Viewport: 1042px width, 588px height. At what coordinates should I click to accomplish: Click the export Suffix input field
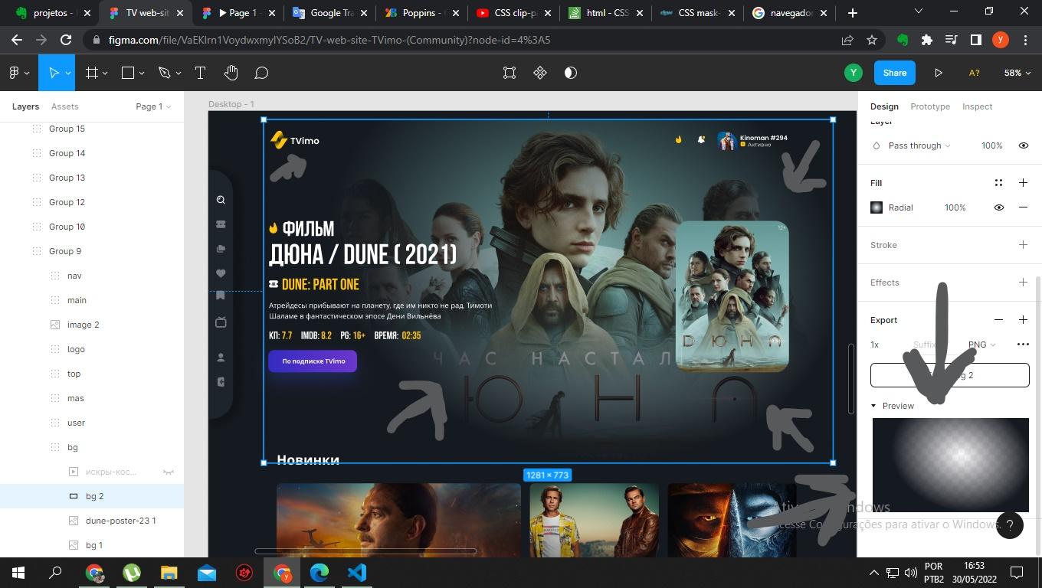[925, 345]
